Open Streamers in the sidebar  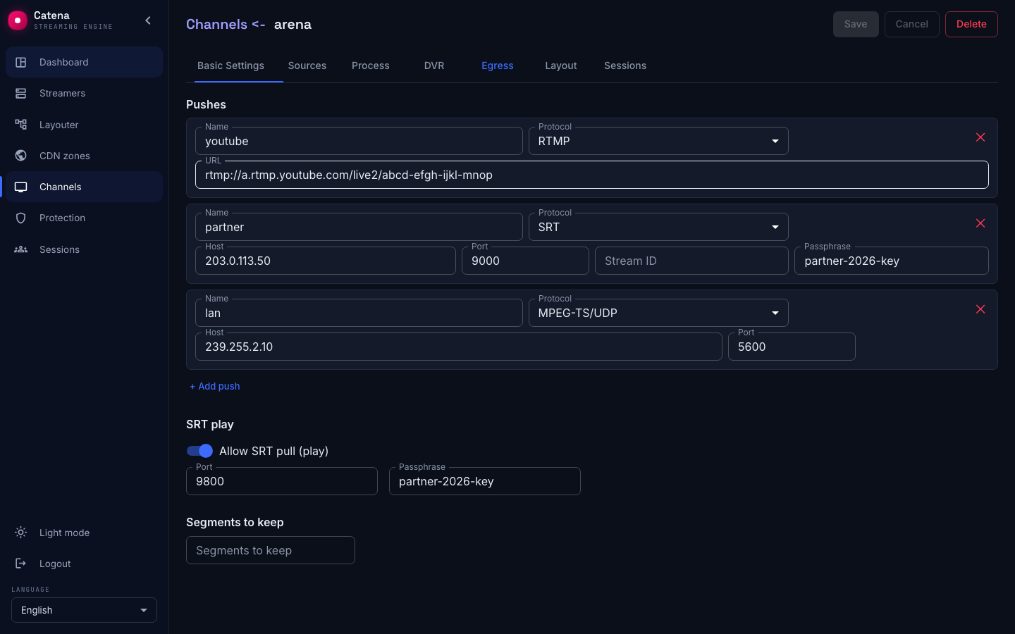click(84, 93)
